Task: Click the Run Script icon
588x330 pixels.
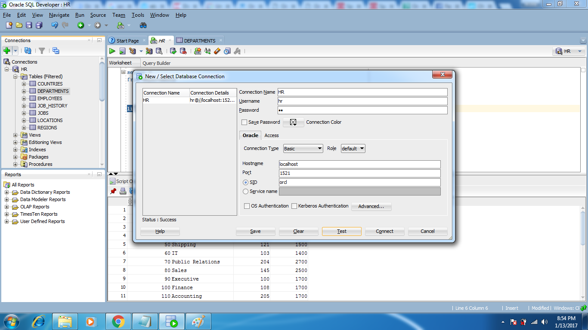Action: click(x=122, y=51)
